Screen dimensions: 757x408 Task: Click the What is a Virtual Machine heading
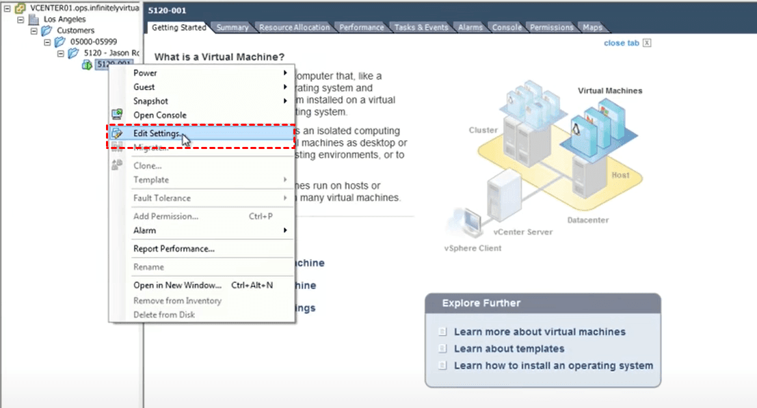220,57
